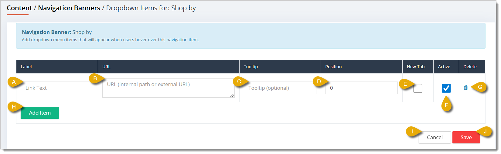
Task: Select the Tooltip (optional) field
Action: [x=280, y=88]
